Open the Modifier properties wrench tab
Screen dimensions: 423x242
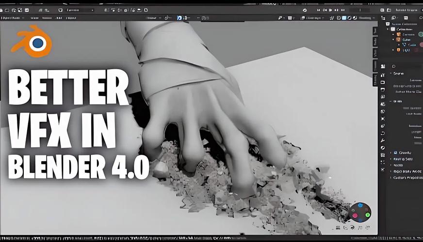pos(383,140)
